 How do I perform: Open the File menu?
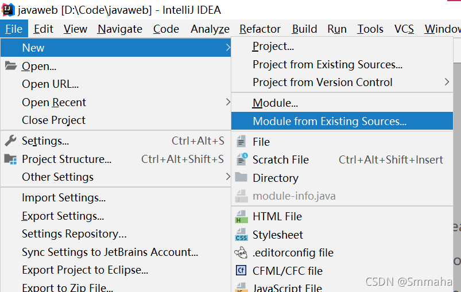tap(14, 29)
